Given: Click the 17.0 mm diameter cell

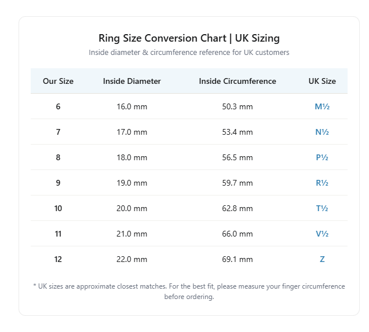Looking at the screenshot, I should [132, 132].
